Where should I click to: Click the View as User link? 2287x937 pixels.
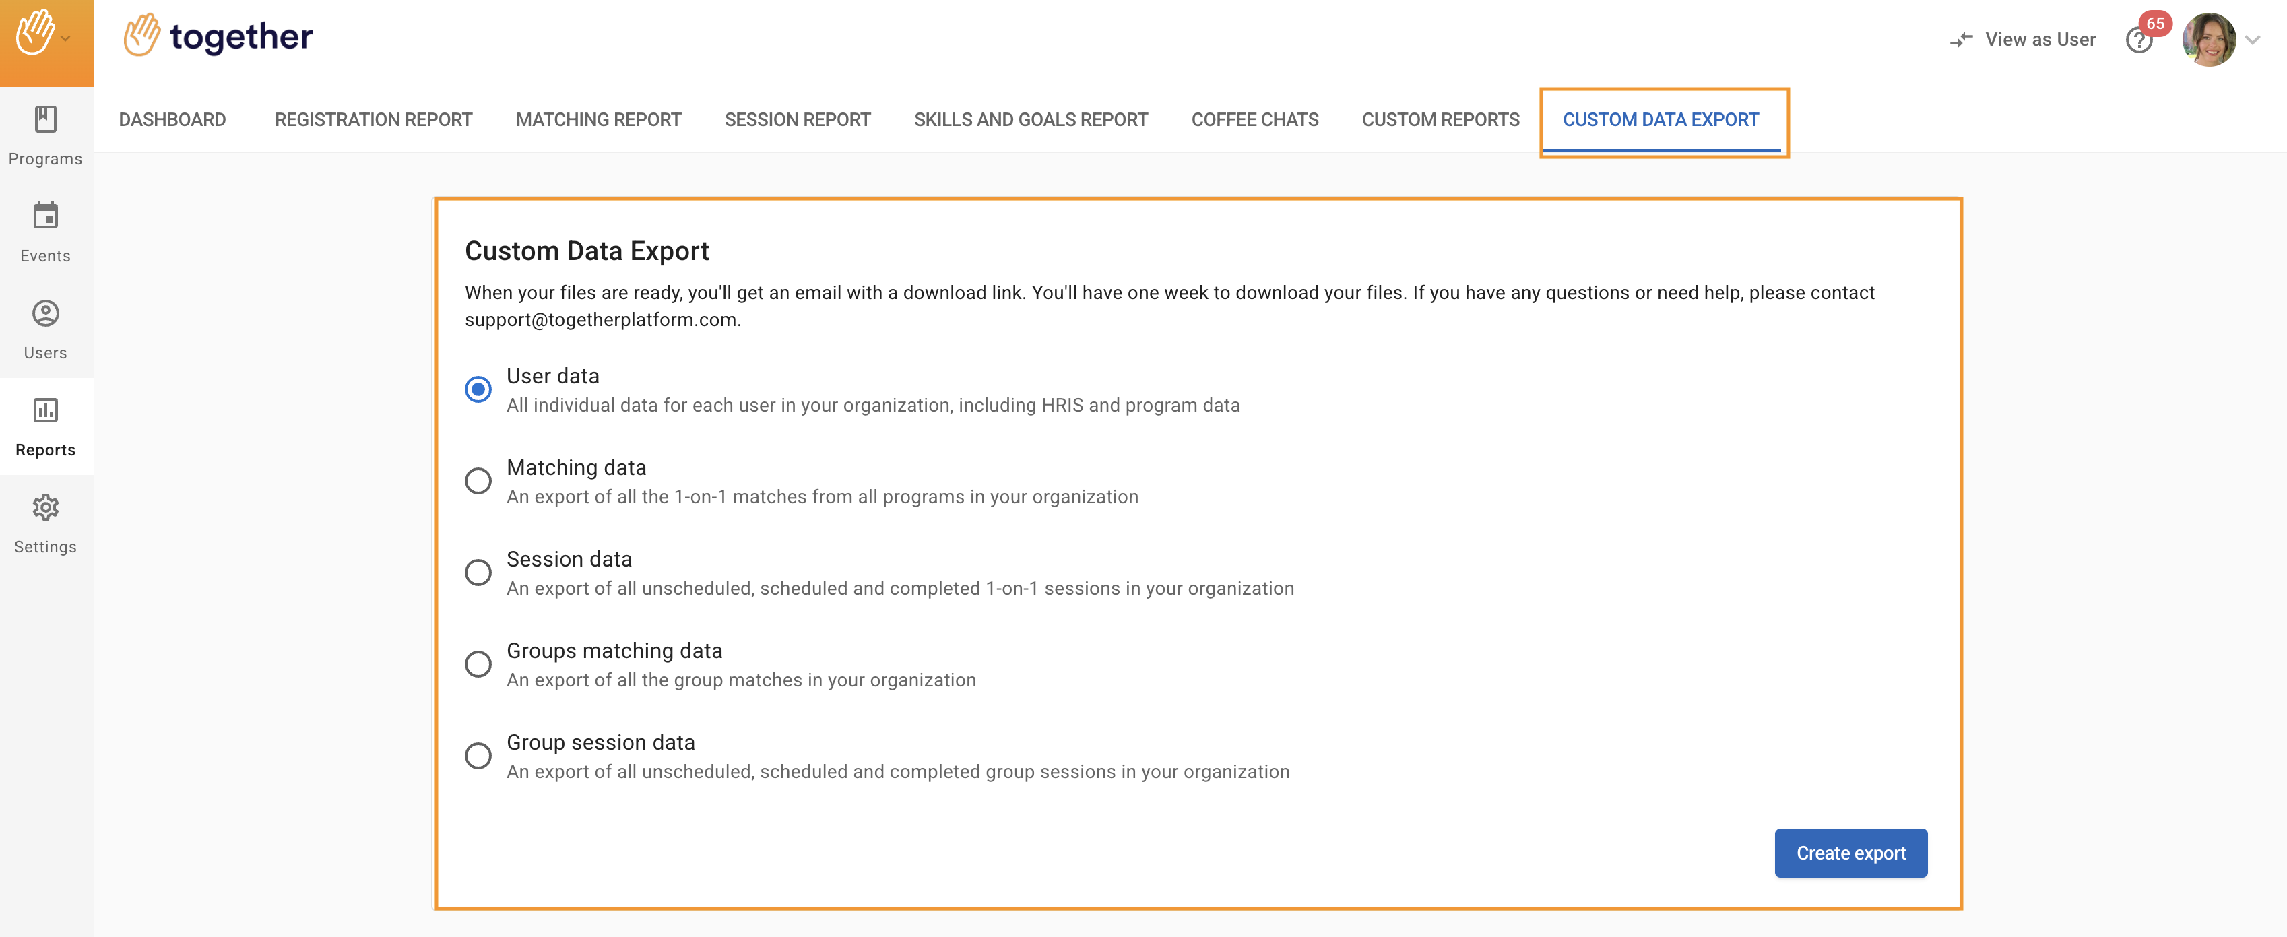pos(2039,40)
